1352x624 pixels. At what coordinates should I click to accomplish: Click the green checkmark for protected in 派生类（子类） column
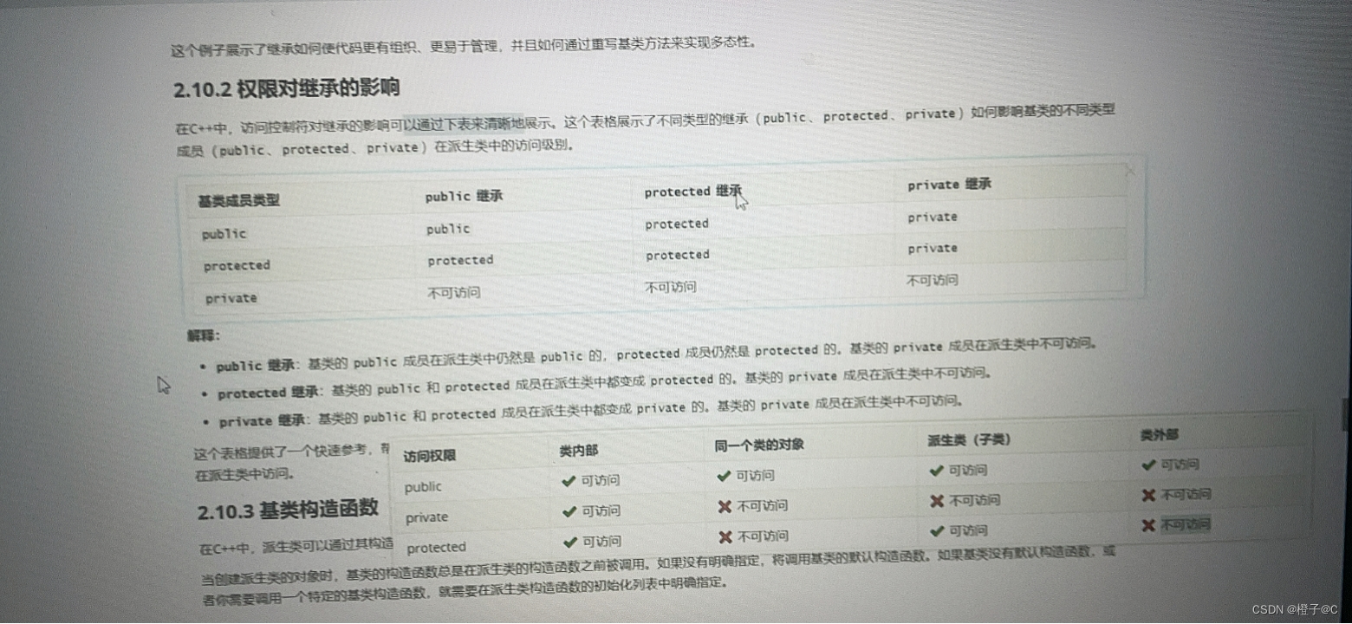[x=937, y=530]
